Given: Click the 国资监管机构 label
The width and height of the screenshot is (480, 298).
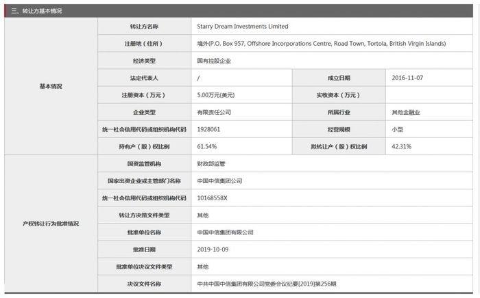Looking at the screenshot, I should (144, 164).
